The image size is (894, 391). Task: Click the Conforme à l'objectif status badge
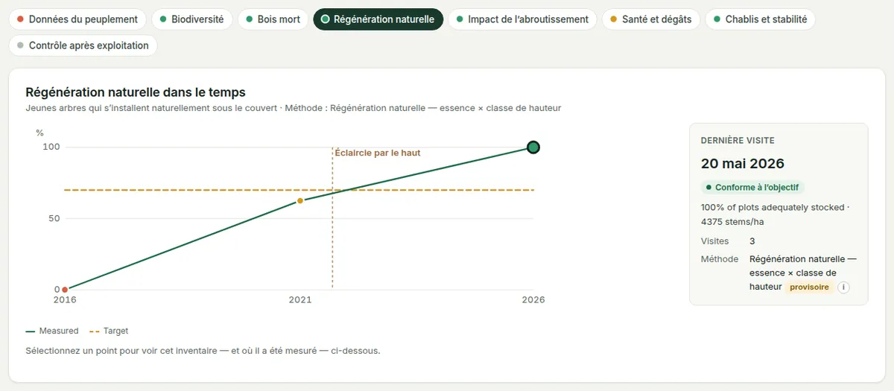753,188
